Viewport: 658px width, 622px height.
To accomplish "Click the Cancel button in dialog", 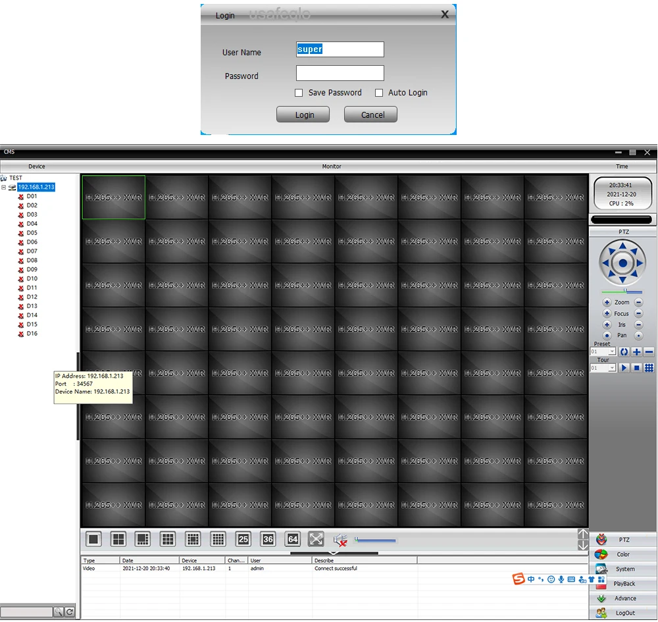I will tap(370, 115).
